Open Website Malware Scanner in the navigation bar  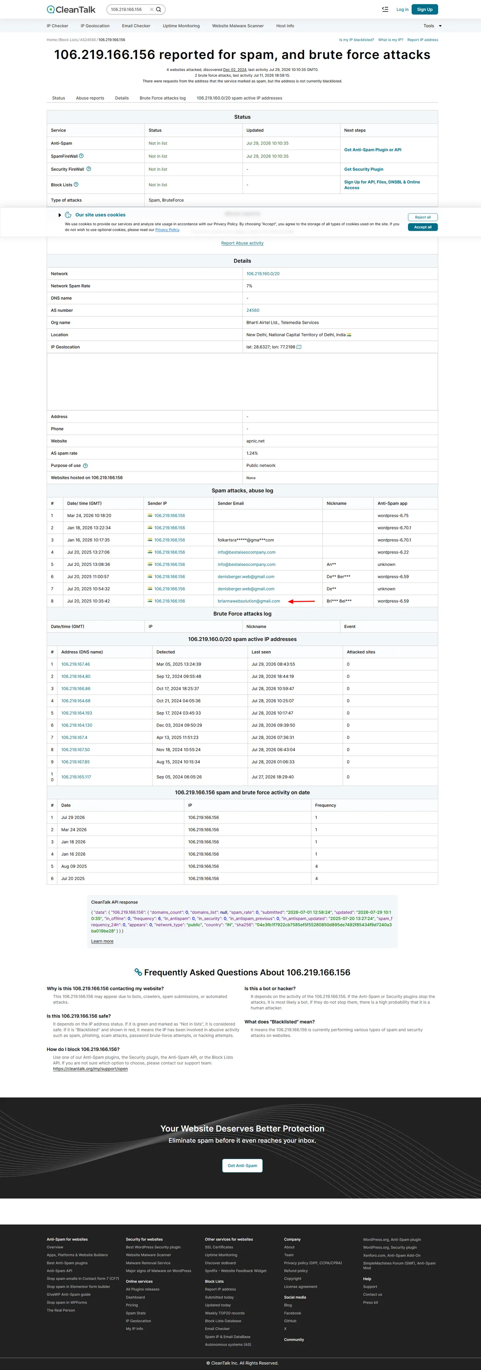coord(238,26)
